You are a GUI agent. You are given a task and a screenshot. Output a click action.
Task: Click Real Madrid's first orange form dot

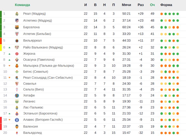point(162,14)
